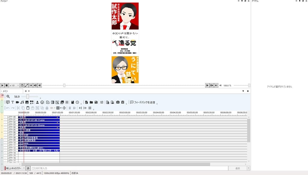
Task: Focus the ここにセリフを入力 dialogue input
Action: (129, 168)
